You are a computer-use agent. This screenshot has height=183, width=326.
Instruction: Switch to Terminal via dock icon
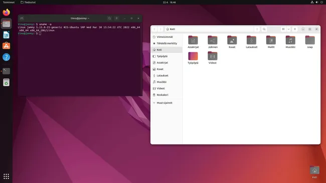pos(6,71)
